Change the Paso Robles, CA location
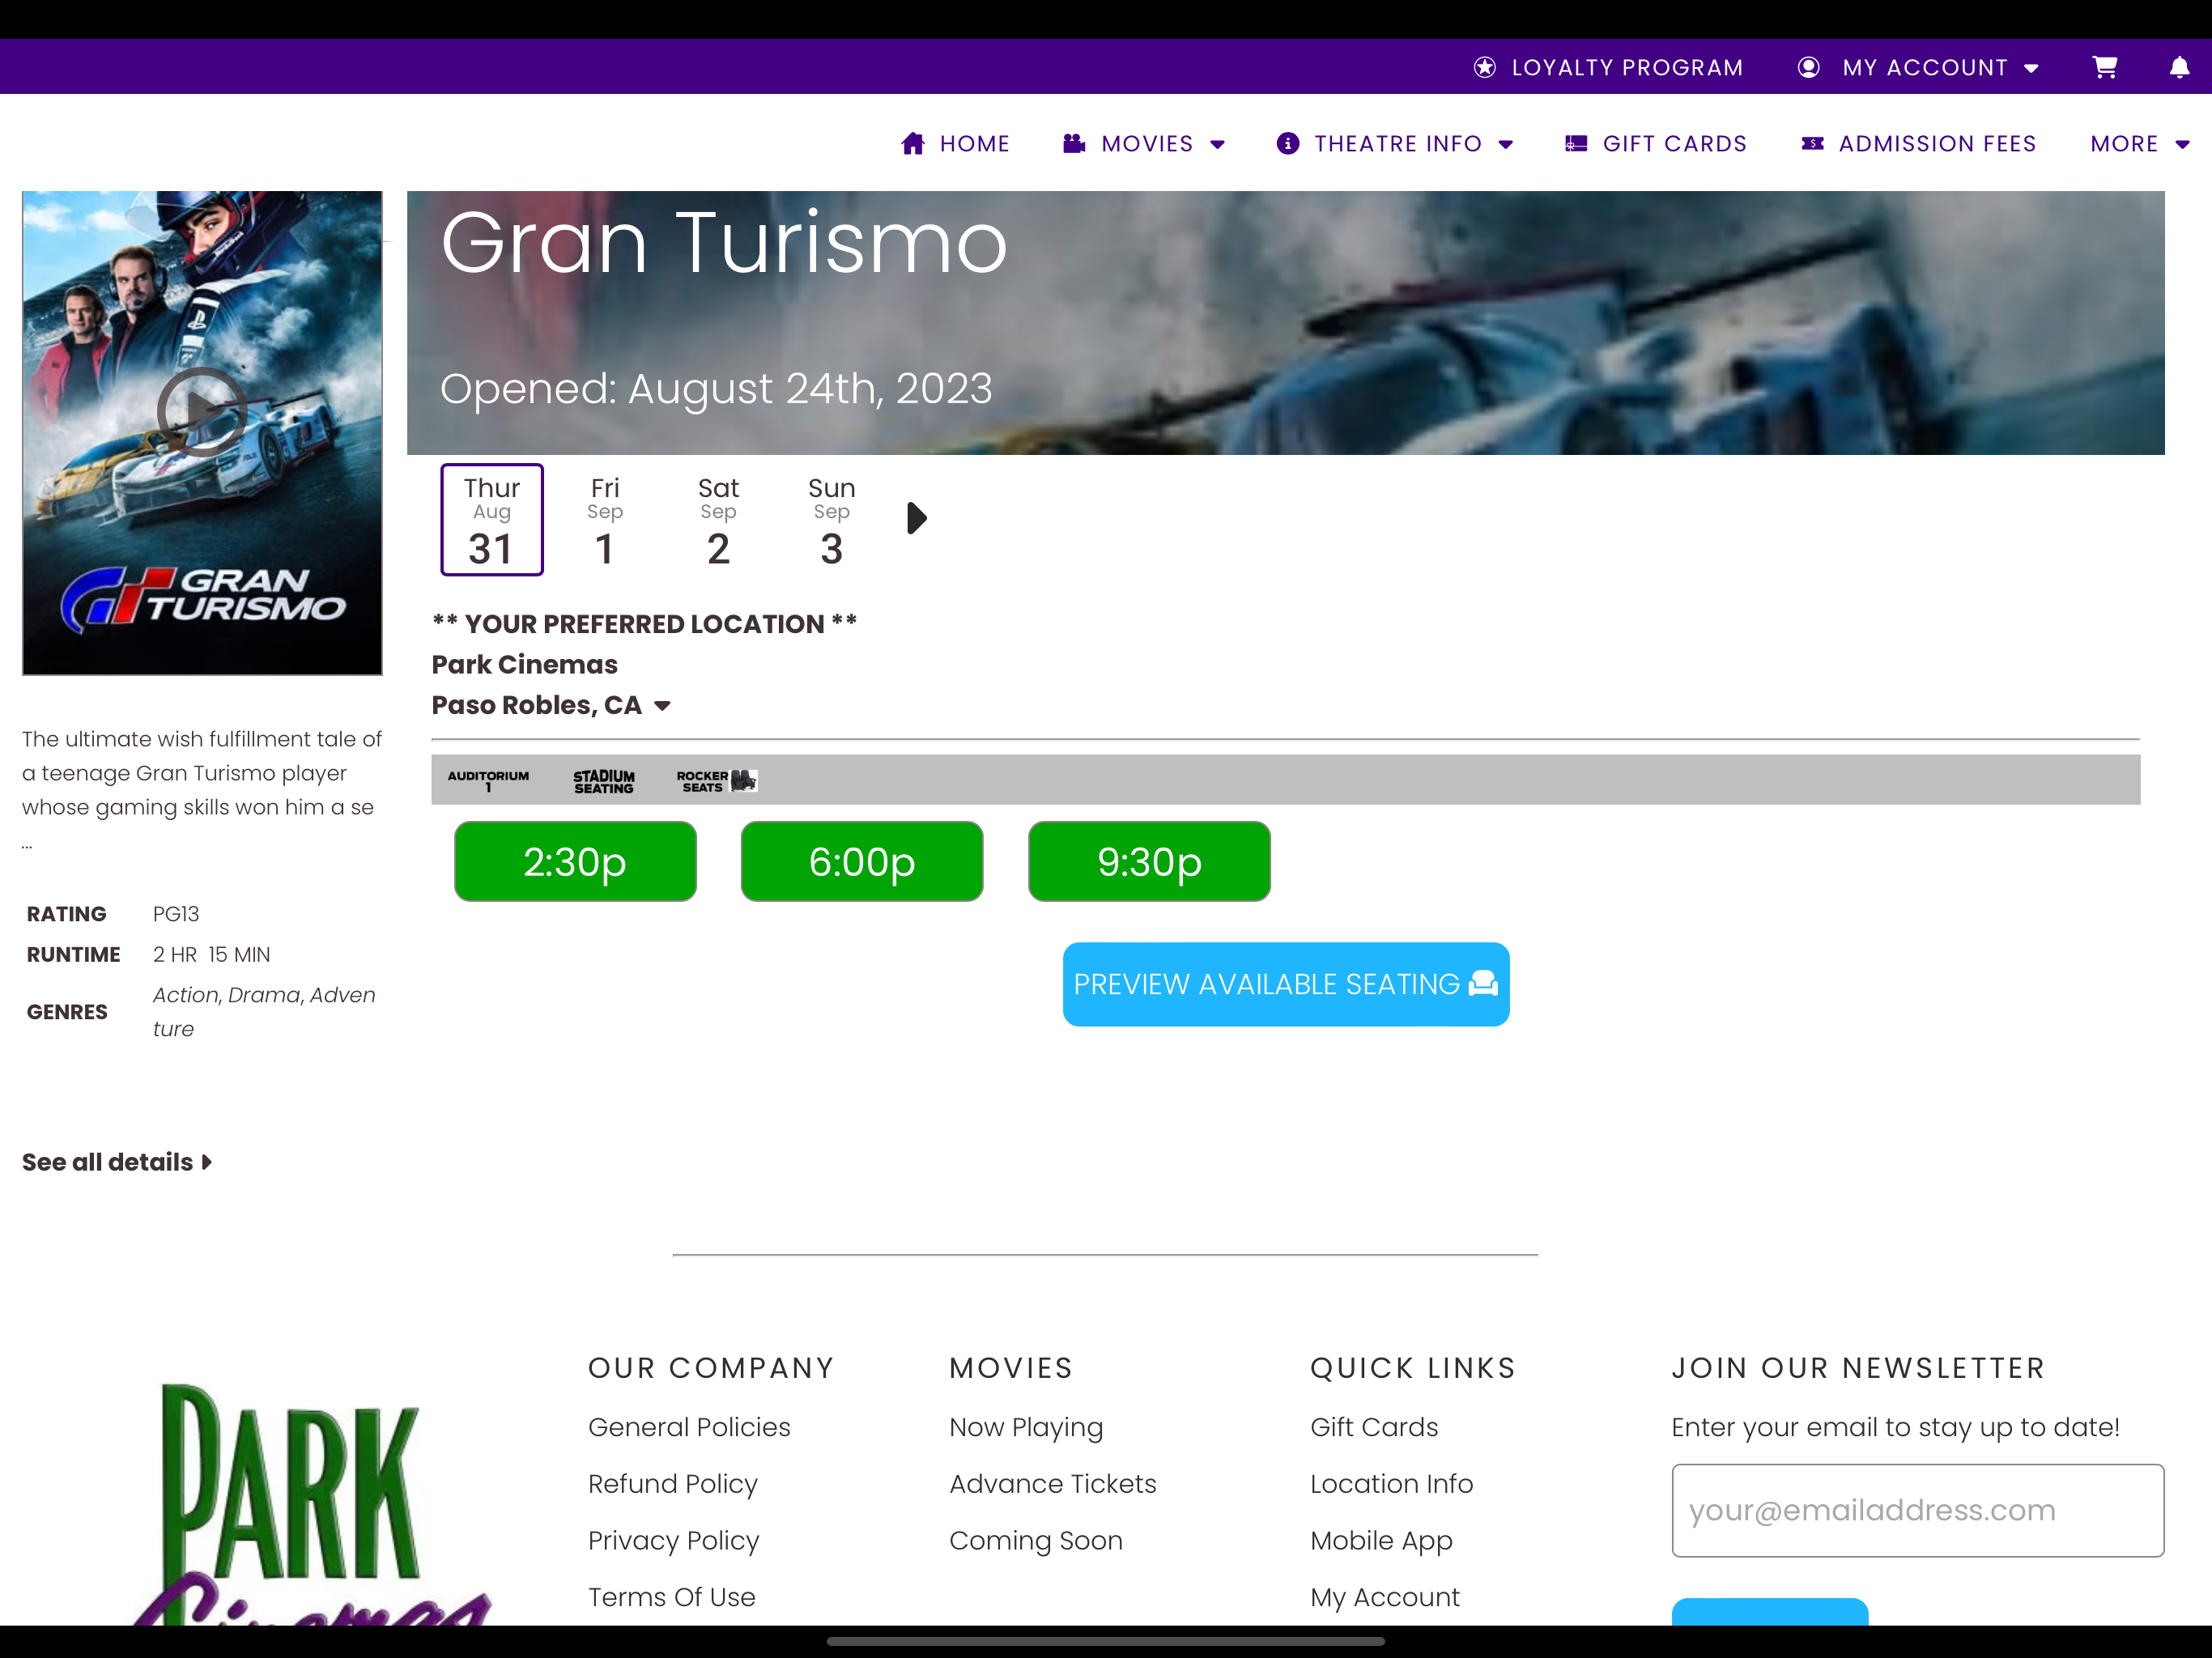 click(x=551, y=705)
